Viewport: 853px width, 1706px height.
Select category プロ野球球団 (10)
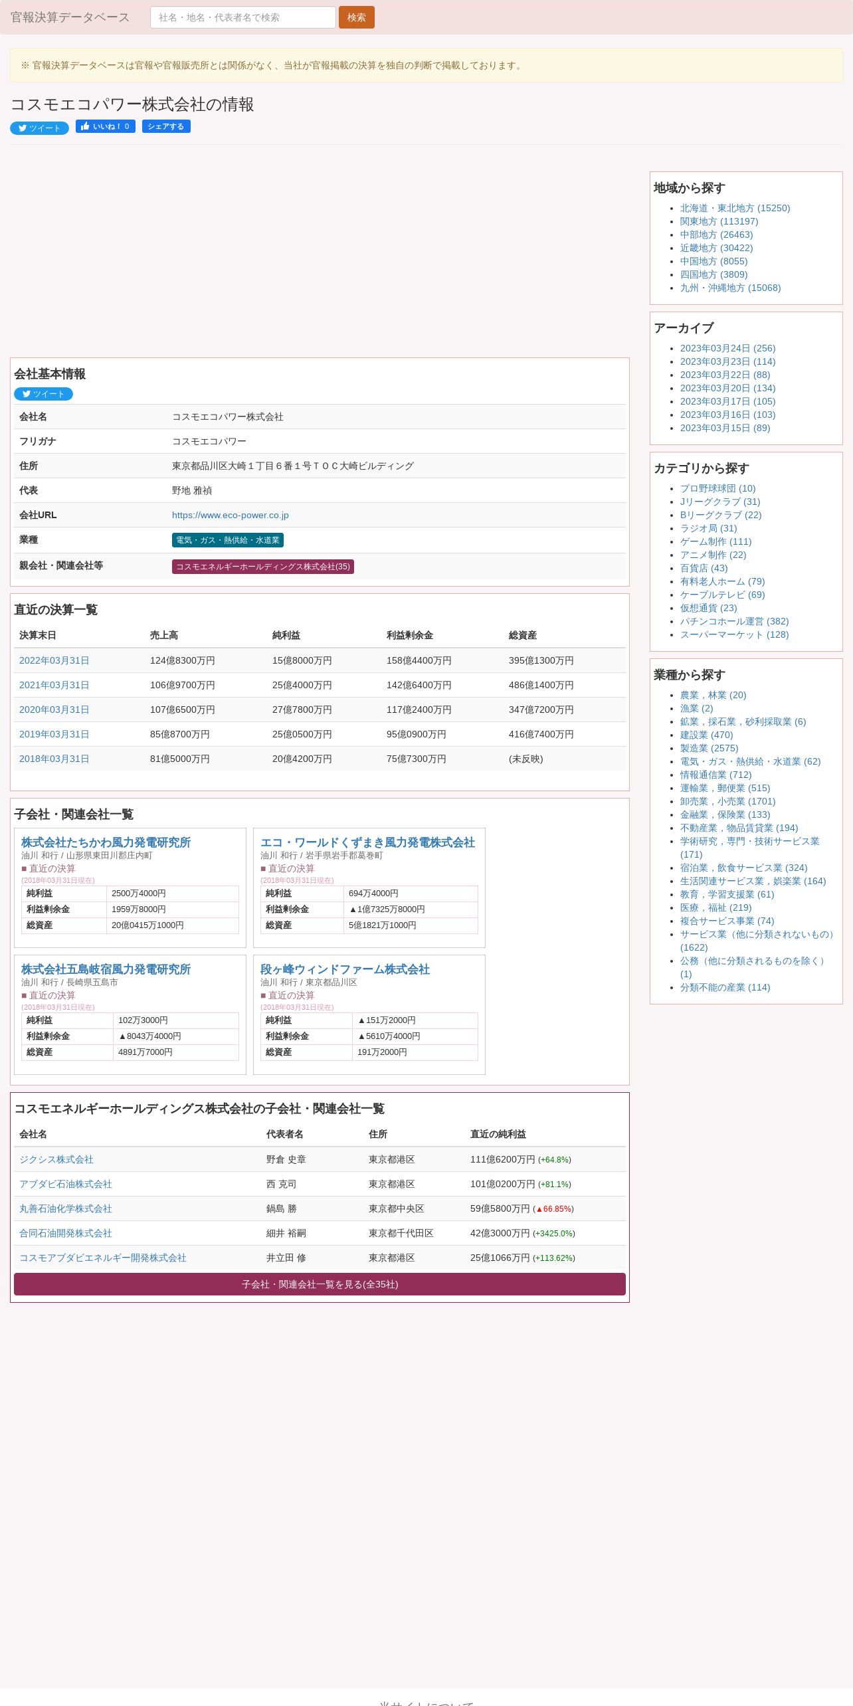tap(717, 488)
